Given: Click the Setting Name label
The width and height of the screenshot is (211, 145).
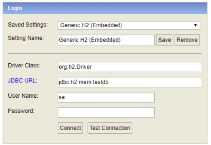Looking at the screenshot, I should click(x=26, y=38).
